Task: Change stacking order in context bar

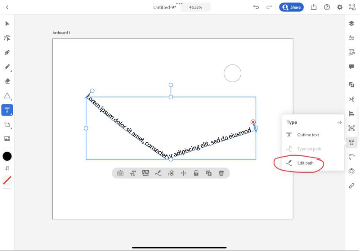Action: coord(171,173)
